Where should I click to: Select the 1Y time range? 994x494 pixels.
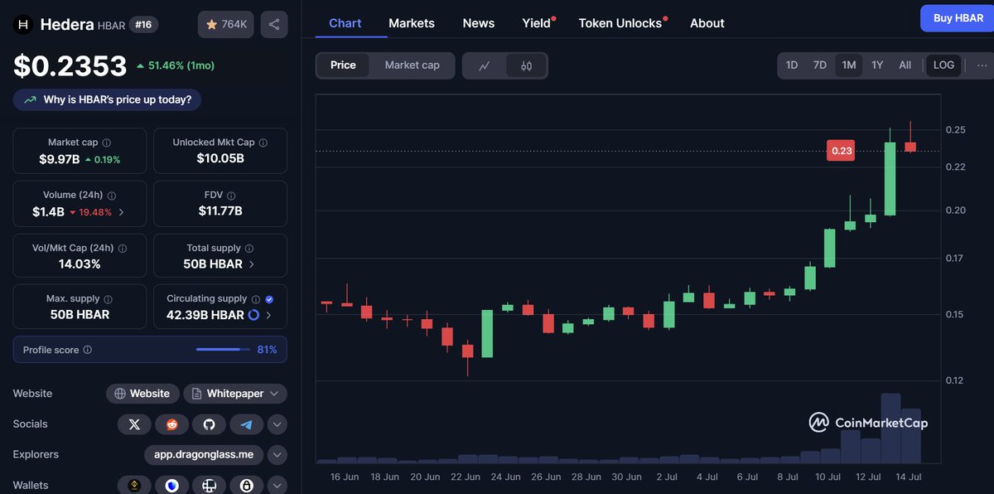(877, 65)
